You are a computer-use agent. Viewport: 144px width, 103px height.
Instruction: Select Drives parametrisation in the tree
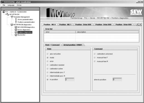pyautogui.click(x=25, y=20)
